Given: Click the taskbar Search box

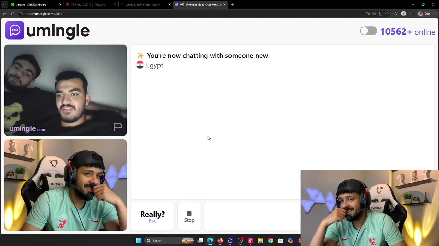Looking at the screenshot, I should [169, 241].
